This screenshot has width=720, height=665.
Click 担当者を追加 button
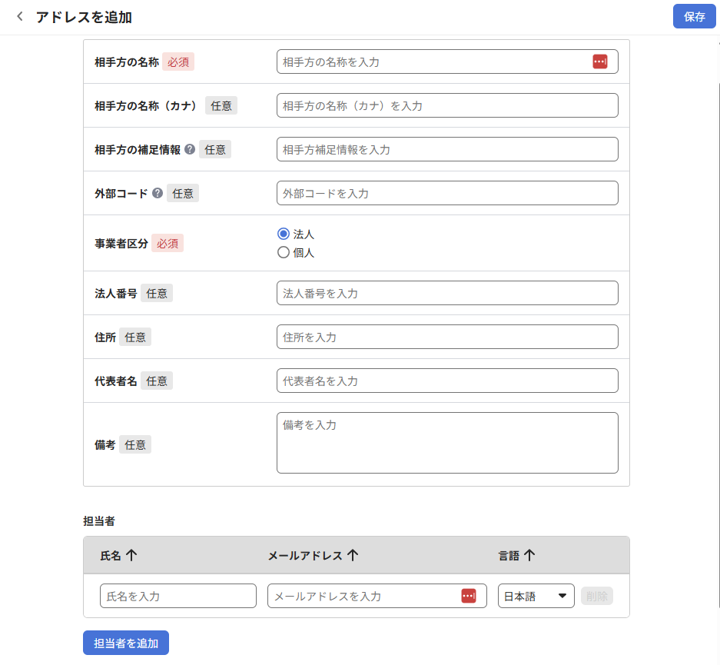tap(126, 643)
